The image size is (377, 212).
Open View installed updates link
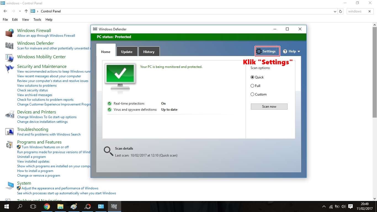[x=33, y=161]
